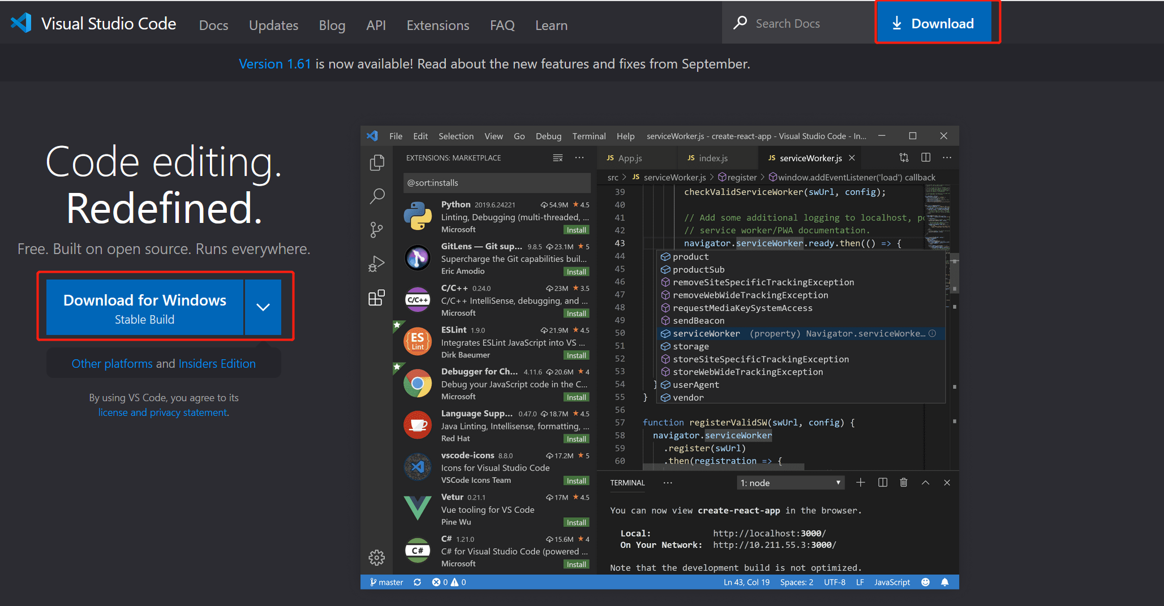Kill terminal with trash icon
Viewport: 1164px width, 606px height.
[x=904, y=483]
